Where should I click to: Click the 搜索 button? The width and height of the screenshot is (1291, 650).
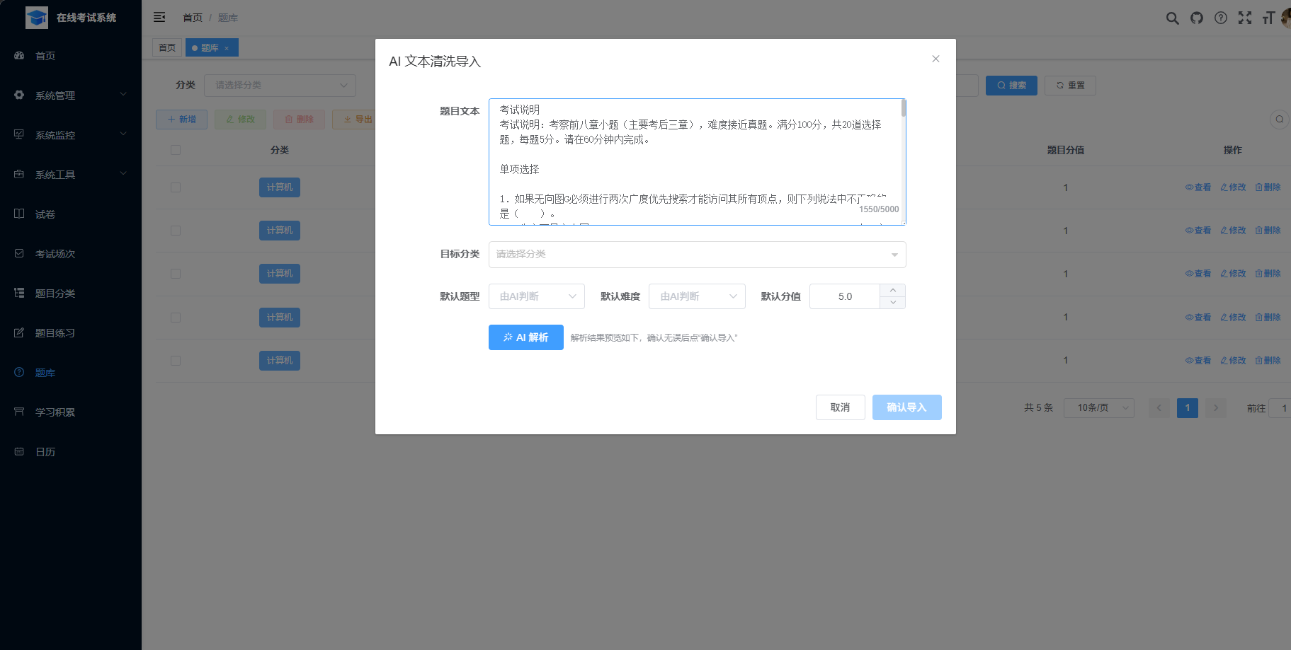click(1011, 86)
